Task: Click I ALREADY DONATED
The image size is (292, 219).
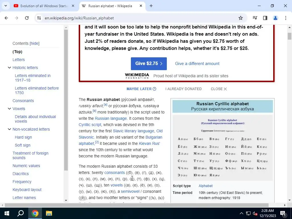Action: coord(183,89)
